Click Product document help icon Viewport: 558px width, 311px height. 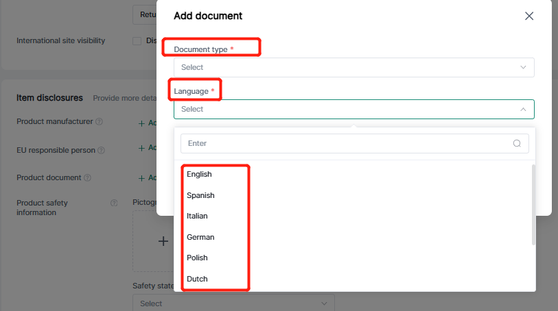point(87,178)
